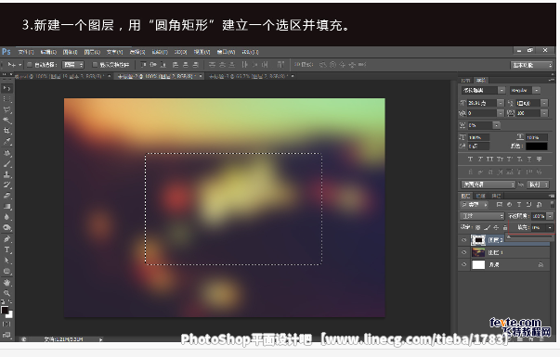Screen dimensions: 560x357
Task: Select the Crop tool
Action: pyautogui.click(x=7, y=131)
